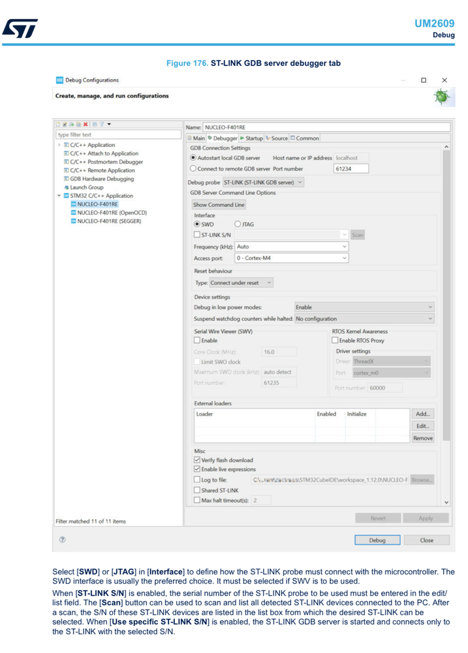This screenshot has width=468, height=653.
Task: Select Connect to remote GDB server option
Action: [193, 169]
